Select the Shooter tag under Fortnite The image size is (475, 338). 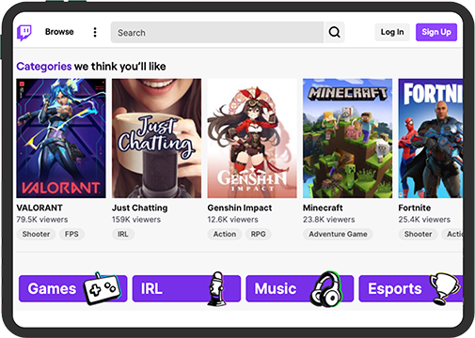[418, 234]
